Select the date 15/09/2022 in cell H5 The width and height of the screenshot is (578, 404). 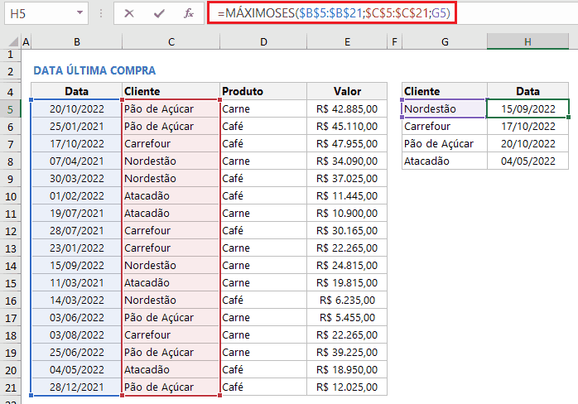pyautogui.click(x=527, y=108)
